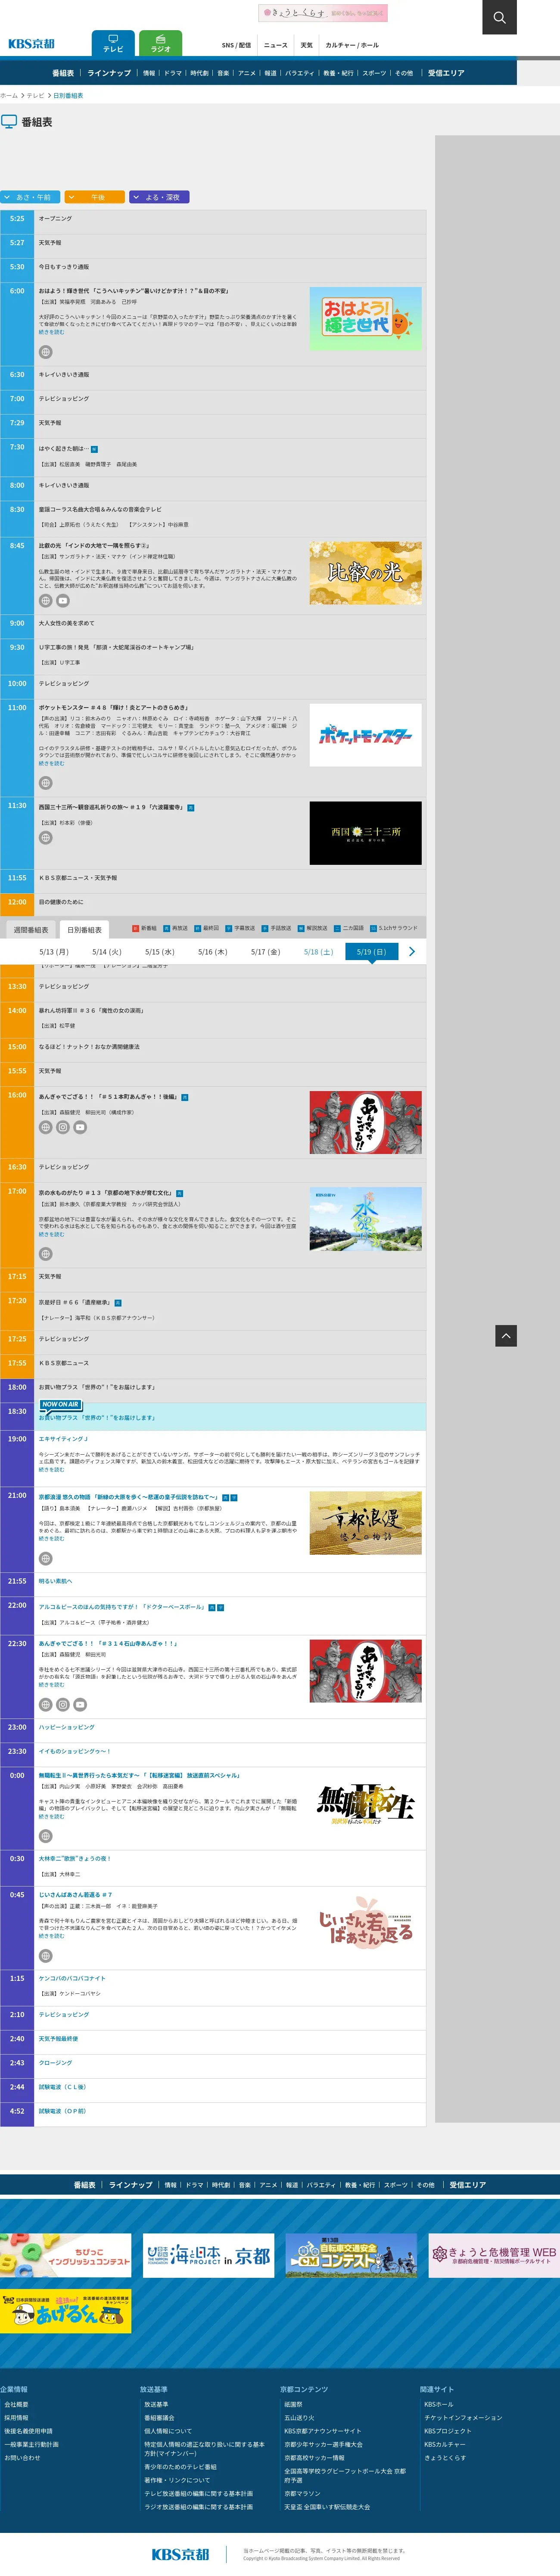
Task: Open KBSホール footer link
Action: tap(438, 2404)
